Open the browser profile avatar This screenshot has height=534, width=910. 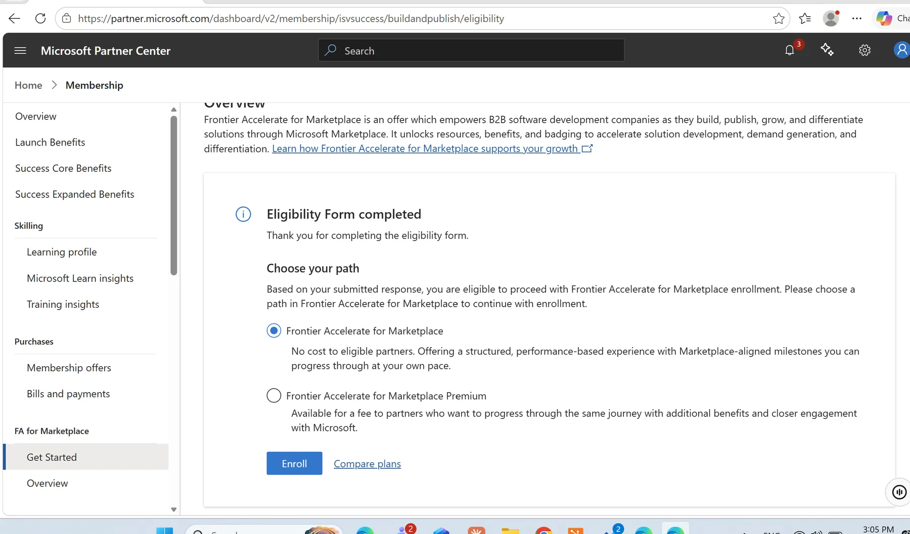831,18
